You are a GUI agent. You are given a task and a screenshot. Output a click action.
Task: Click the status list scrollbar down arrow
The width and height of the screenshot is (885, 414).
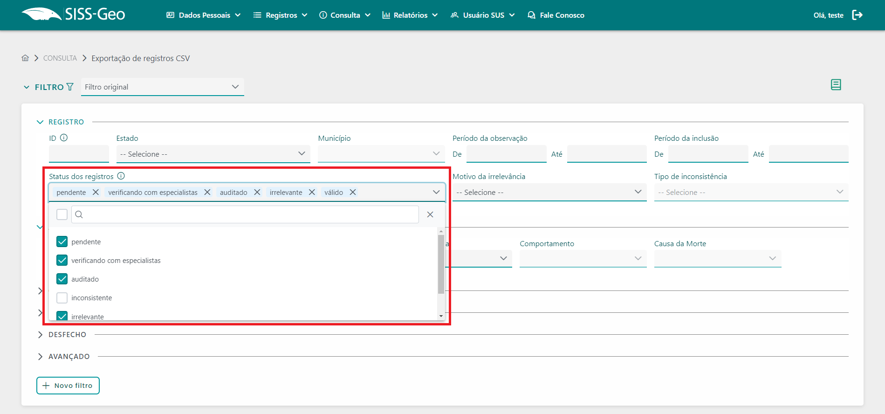(x=441, y=316)
